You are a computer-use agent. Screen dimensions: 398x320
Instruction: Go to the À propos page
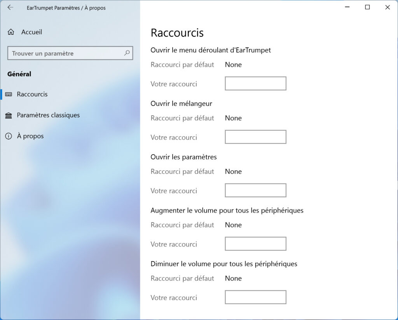[30, 136]
